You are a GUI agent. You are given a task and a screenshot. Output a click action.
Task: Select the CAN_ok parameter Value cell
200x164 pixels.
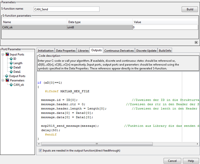[165, 27]
